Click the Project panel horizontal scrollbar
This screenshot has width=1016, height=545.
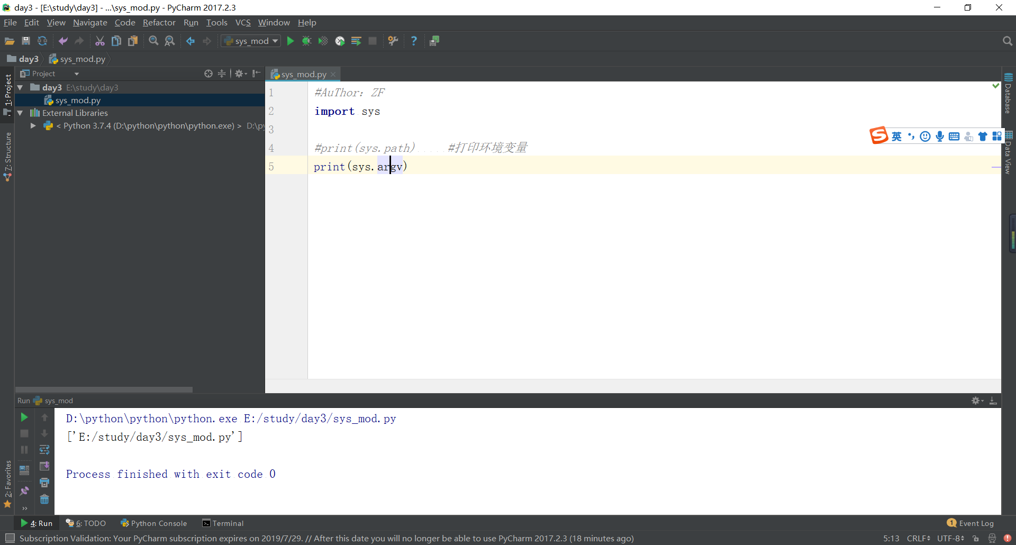pyautogui.click(x=104, y=389)
